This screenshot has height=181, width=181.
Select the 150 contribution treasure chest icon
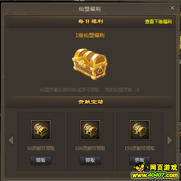click(140, 130)
